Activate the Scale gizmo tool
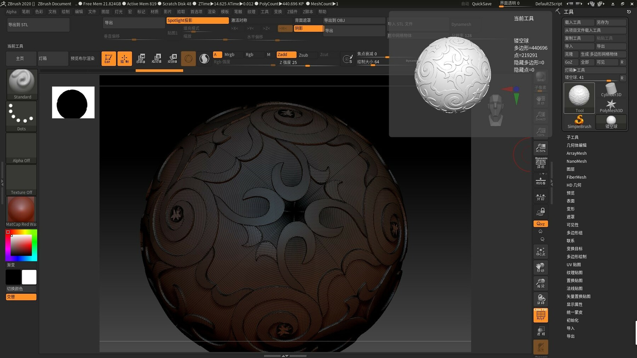This screenshot has height=358, width=637. point(157,58)
